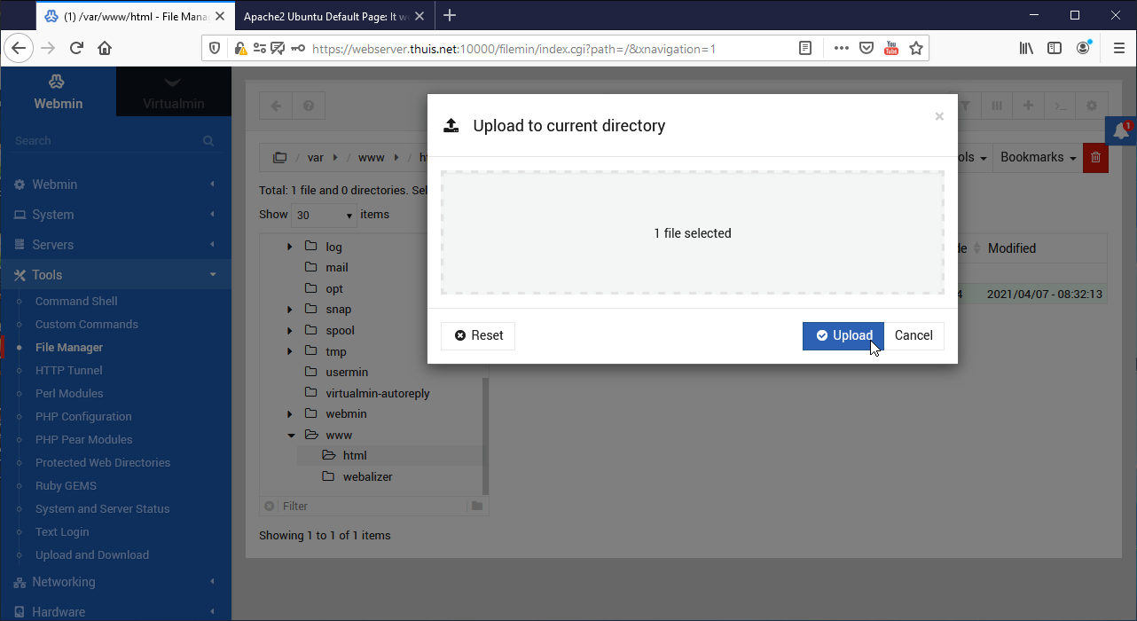Screen dimensions: 1137x621
Task: Expand the Networking menu section
Action: [x=64, y=582]
